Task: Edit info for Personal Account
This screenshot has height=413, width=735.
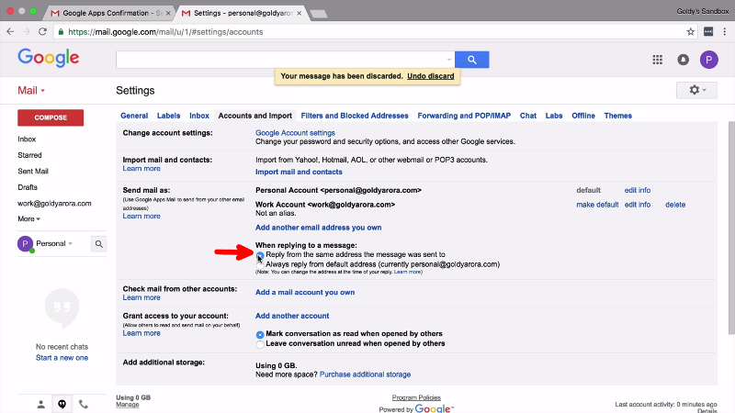Action: (x=637, y=190)
